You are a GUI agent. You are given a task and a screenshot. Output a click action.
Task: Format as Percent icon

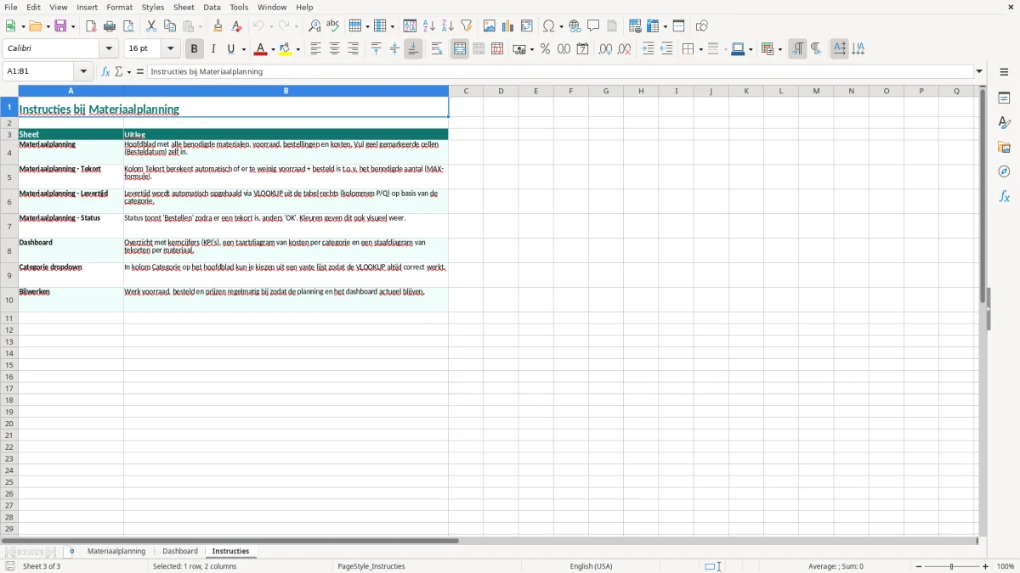click(546, 49)
